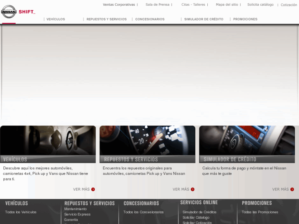
Task: Open Sala de Prensa link
Action: pyautogui.click(x=158, y=5)
